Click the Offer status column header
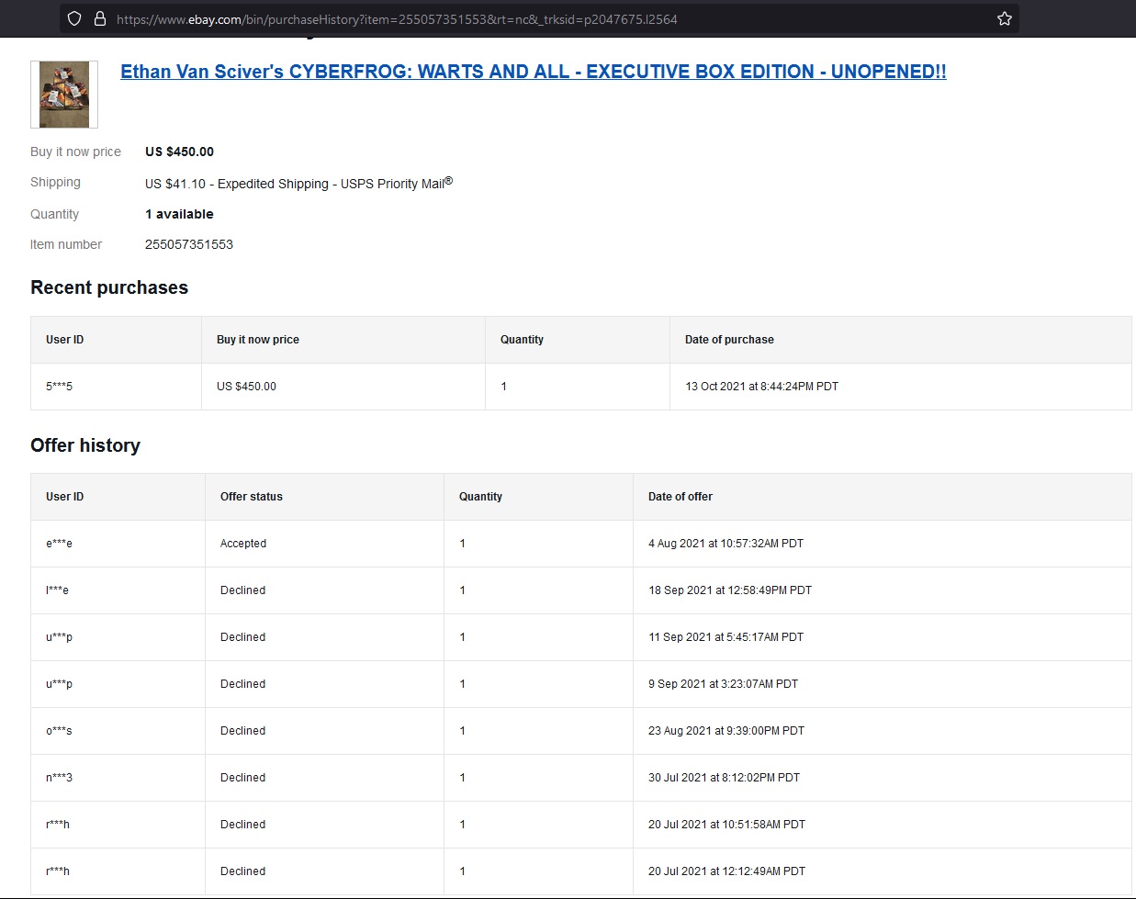1136x899 pixels. (x=252, y=497)
